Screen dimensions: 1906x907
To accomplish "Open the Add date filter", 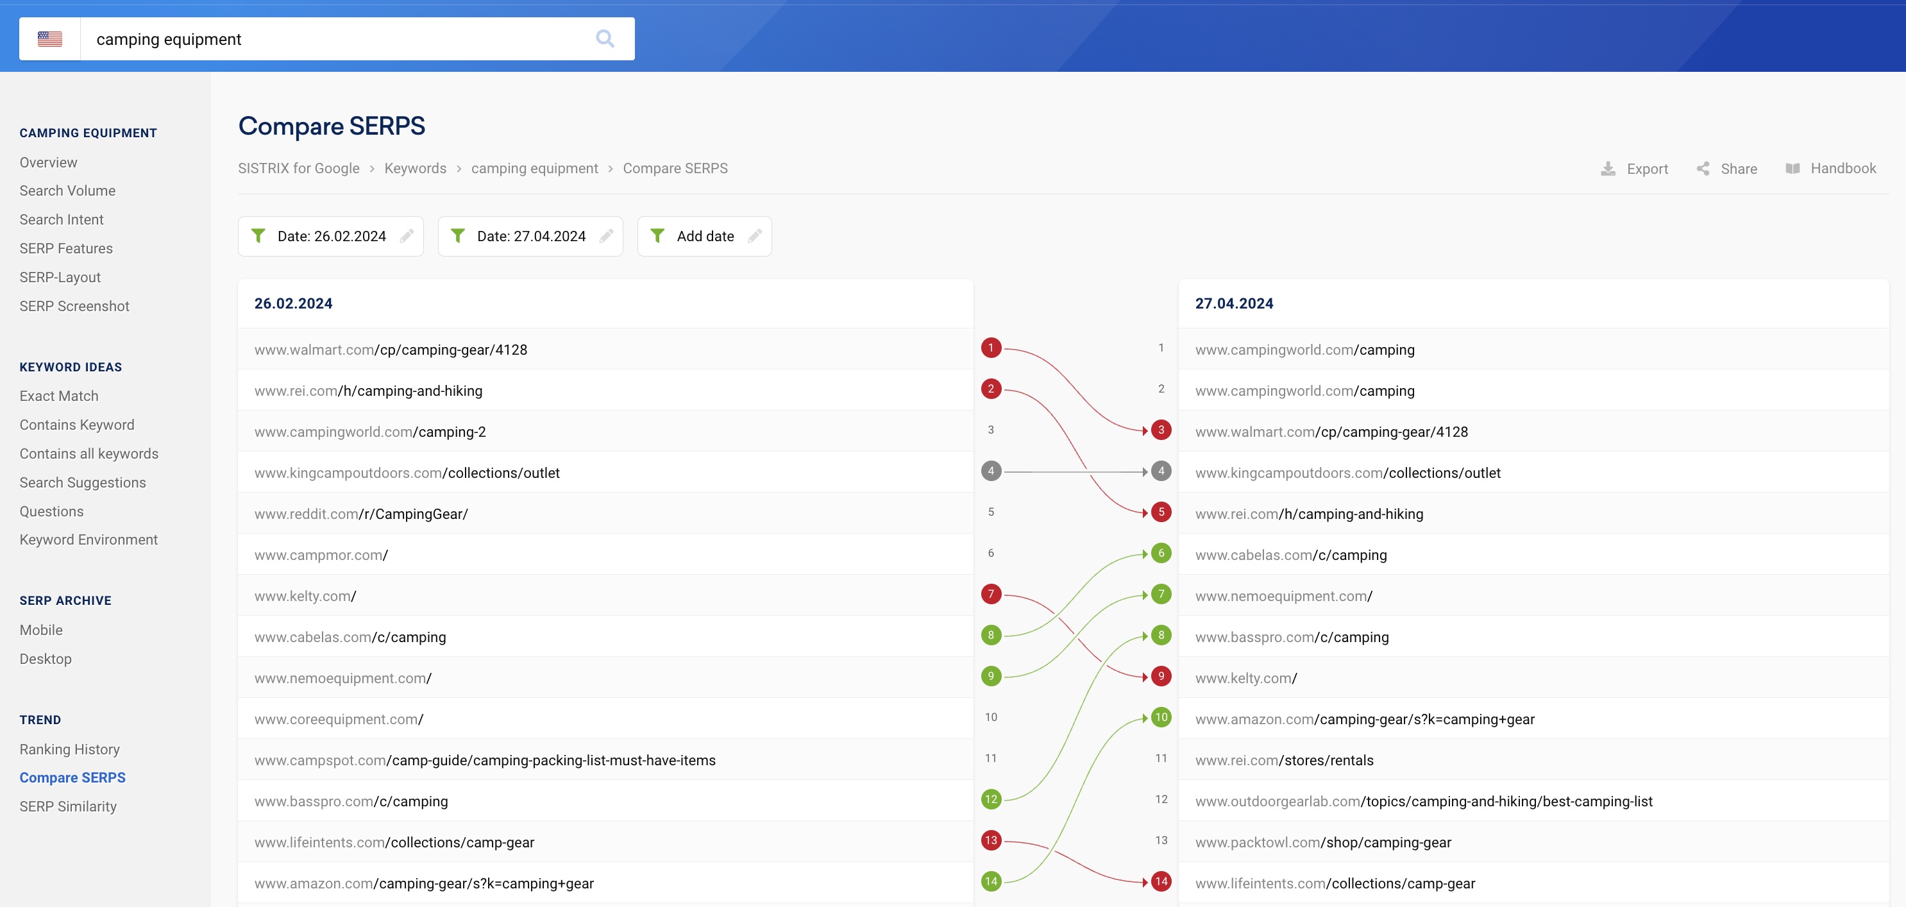I will [x=704, y=236].
